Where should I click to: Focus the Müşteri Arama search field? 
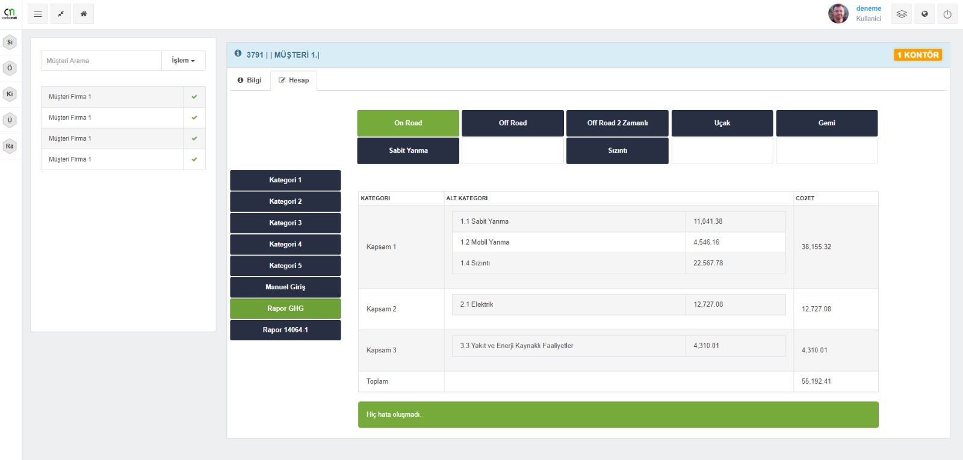tap(101, 61)
